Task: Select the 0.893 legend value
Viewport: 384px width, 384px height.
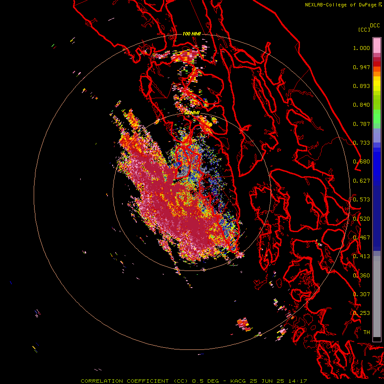Action: click(x=361, y=86)
